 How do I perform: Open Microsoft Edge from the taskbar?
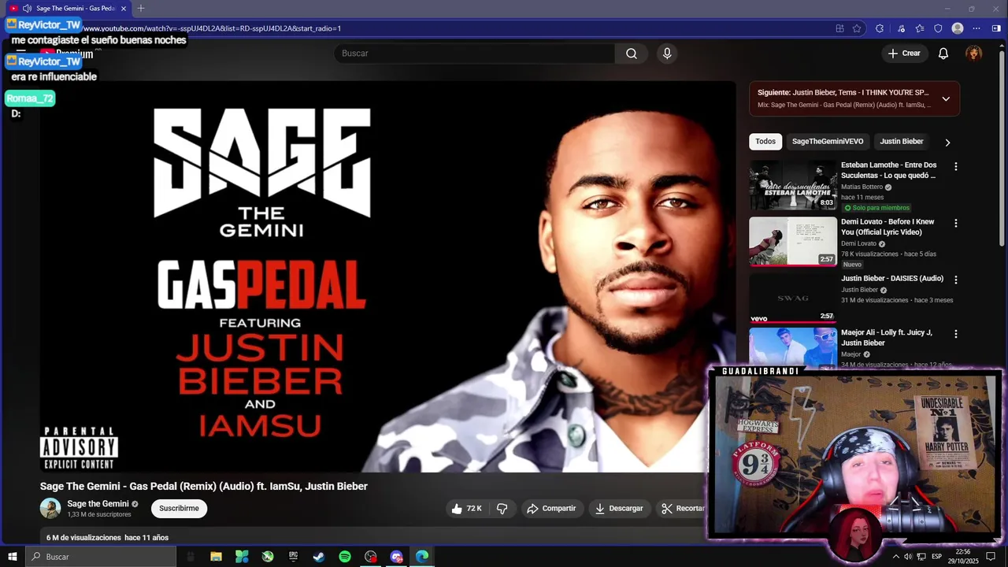(422, 557)
